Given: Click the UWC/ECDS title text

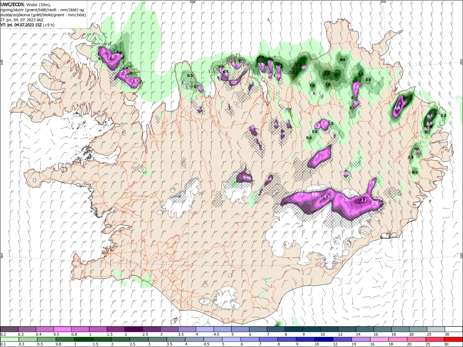Looking at the screenshot, I should 12,4.
